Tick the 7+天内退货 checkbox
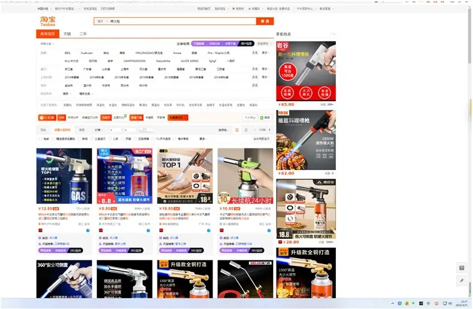 (x=153, y=139)
